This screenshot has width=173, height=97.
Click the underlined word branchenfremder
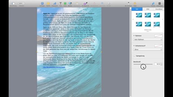point(85,44)
